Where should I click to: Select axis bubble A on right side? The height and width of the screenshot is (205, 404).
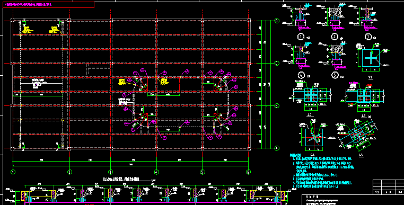(277, 148)
